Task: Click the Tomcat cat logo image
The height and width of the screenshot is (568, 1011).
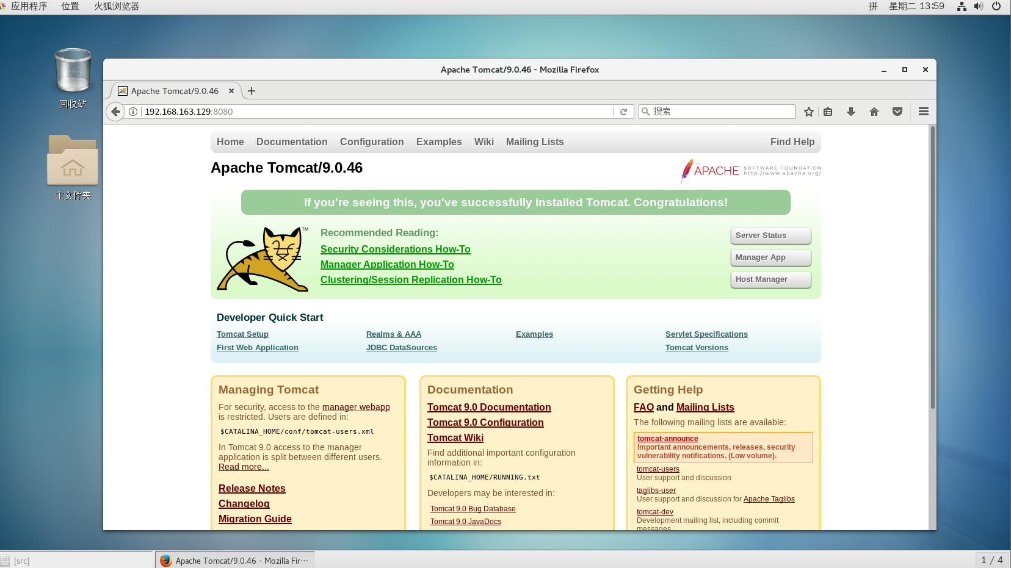Action: (263, 259)
